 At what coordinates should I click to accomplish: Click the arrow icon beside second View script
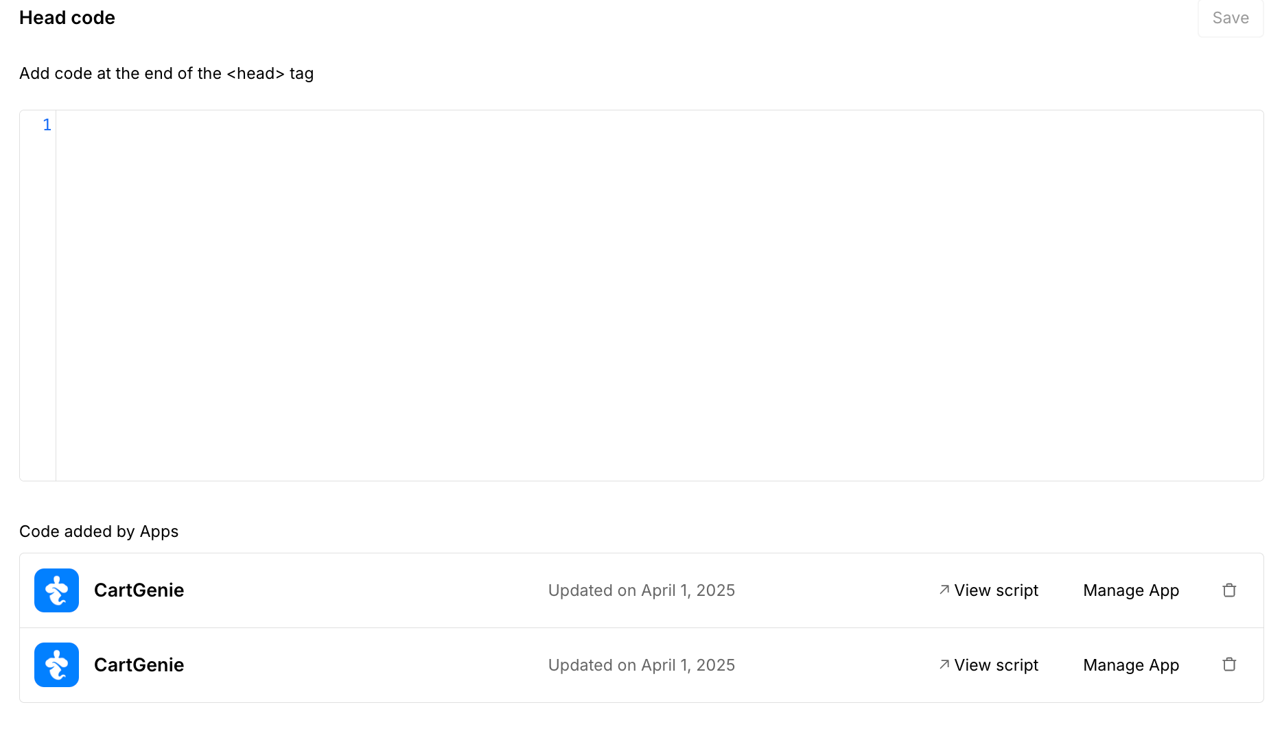click(944, 664)
